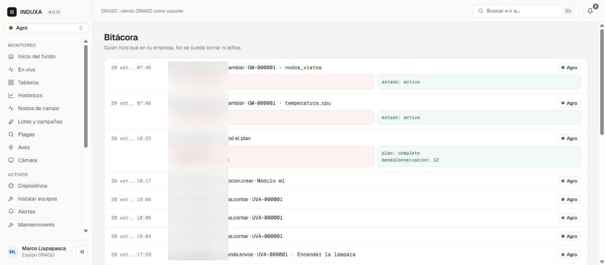Viewport: 605px width, 265px height.
Task: Select the Instalar equipos wrench icon
Action: pos(11,199)
